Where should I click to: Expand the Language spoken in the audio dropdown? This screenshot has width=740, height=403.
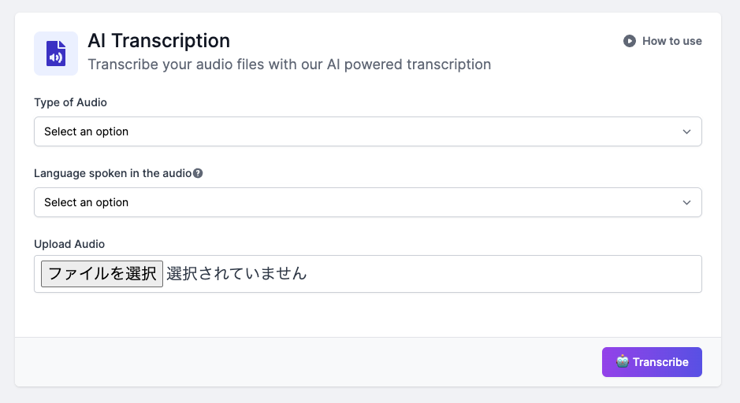point(367,202)
